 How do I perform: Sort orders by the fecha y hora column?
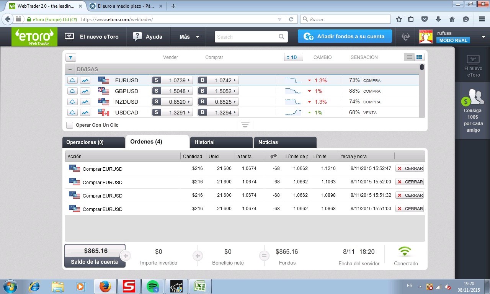[x=366, y=156]
